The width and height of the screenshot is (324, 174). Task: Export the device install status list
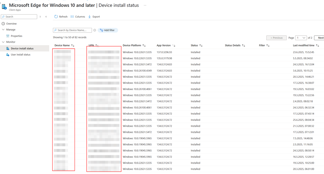[x=94, y=17]
